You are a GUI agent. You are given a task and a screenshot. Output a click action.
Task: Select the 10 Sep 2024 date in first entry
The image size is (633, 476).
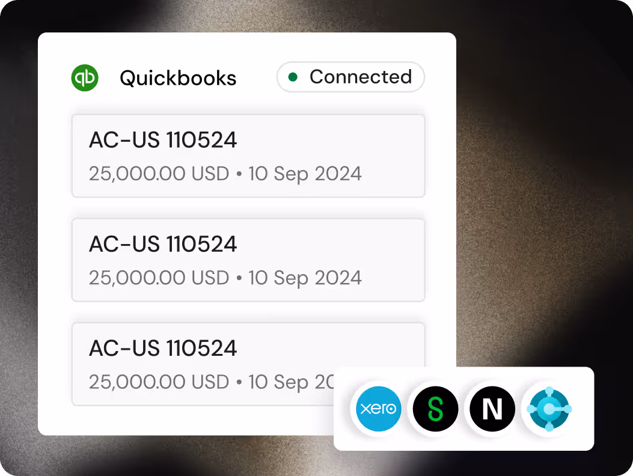(x=305, y=174)
